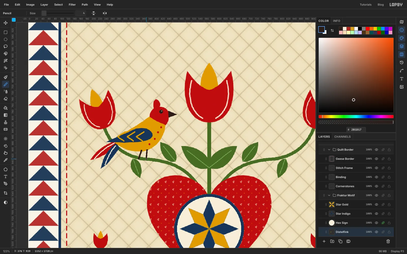This screenshot has width=407, height=254.
Task: Select the Cornerstones layer thumbnail
Action: tap(332, 186)
